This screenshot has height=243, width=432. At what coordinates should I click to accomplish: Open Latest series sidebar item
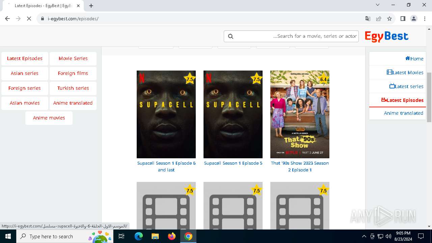(x=398, y=86)
